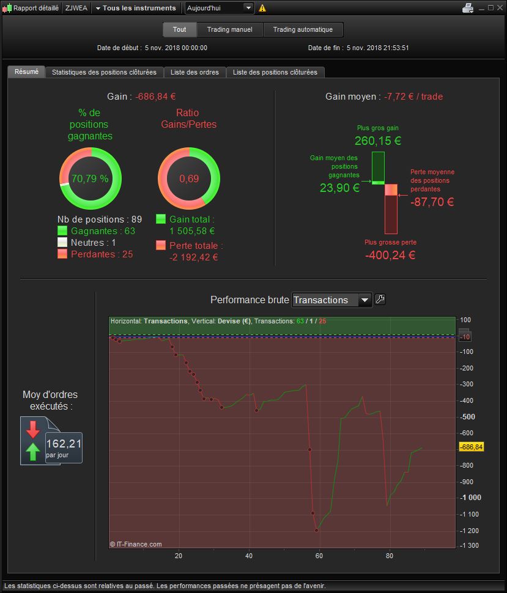Screen dimensions: 507x593
Task: Open the Aujourd'hui period dropdown
Action: [x=219, y=8]
